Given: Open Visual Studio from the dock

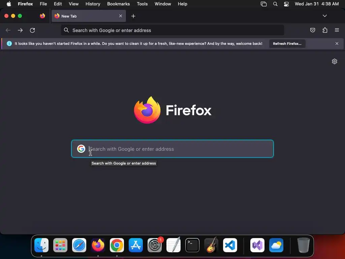Looking at the screenshot, I should pos(257,245).
